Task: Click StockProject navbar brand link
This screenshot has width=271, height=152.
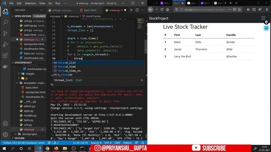Action: (158, 18)
